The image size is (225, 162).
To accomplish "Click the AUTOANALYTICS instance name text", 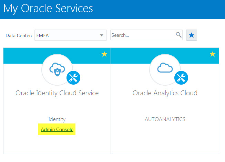I will (165, 119).
